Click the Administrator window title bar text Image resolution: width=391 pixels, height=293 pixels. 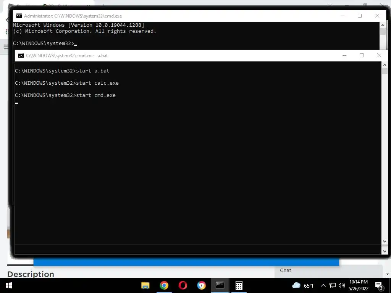click(x=73, y=16)
